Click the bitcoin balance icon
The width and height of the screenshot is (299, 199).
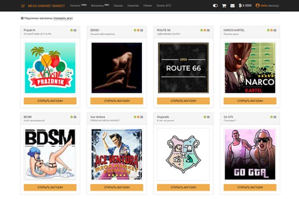tap(240, 5)
